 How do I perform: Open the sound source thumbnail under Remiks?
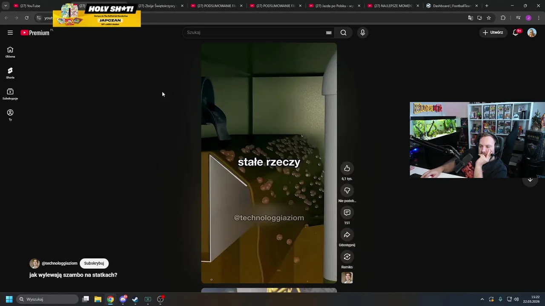coord(347,278)
